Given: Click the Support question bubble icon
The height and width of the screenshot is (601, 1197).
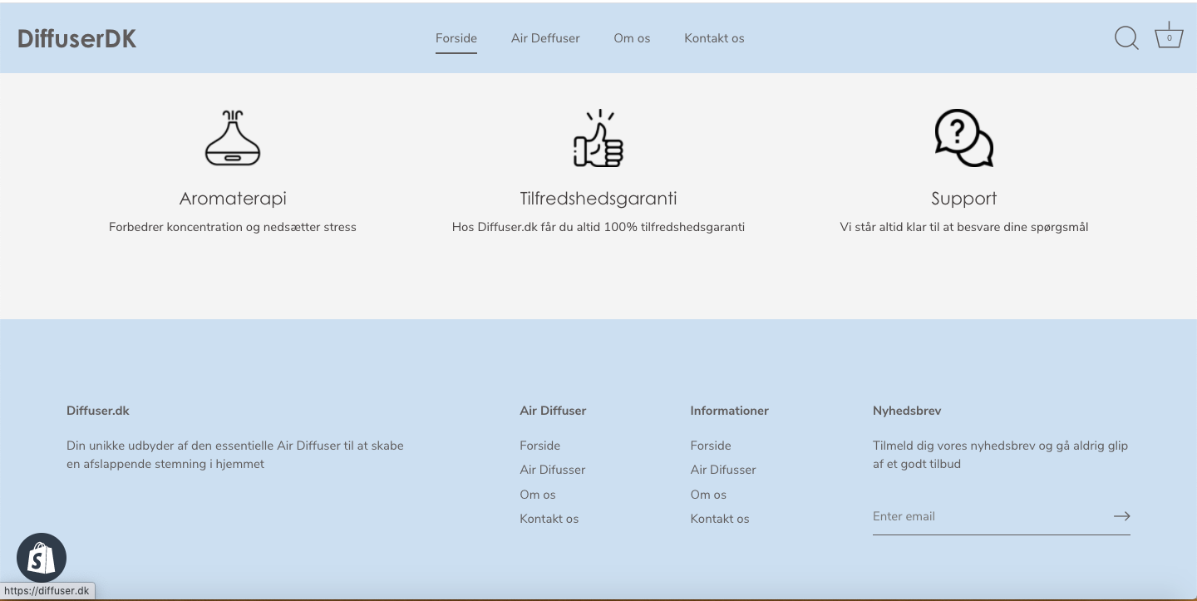Looking at the screenshot, I should (963, 138).
